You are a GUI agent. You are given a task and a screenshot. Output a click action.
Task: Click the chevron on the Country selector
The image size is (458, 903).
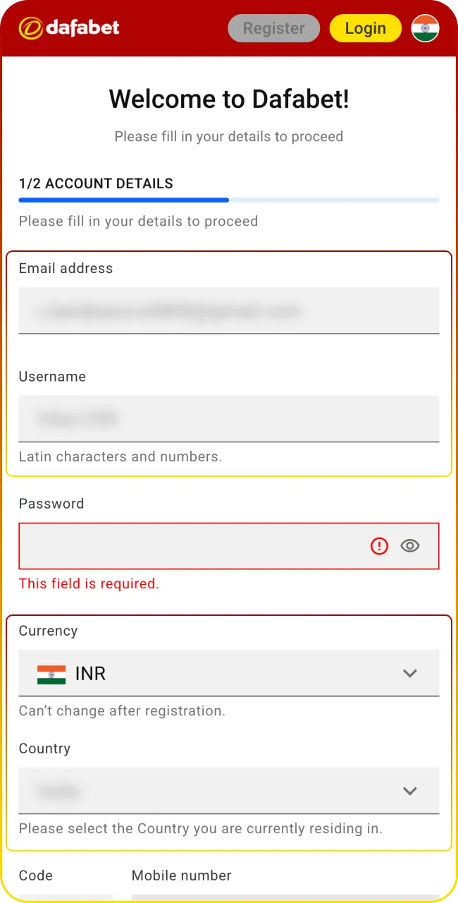[410, 791]
